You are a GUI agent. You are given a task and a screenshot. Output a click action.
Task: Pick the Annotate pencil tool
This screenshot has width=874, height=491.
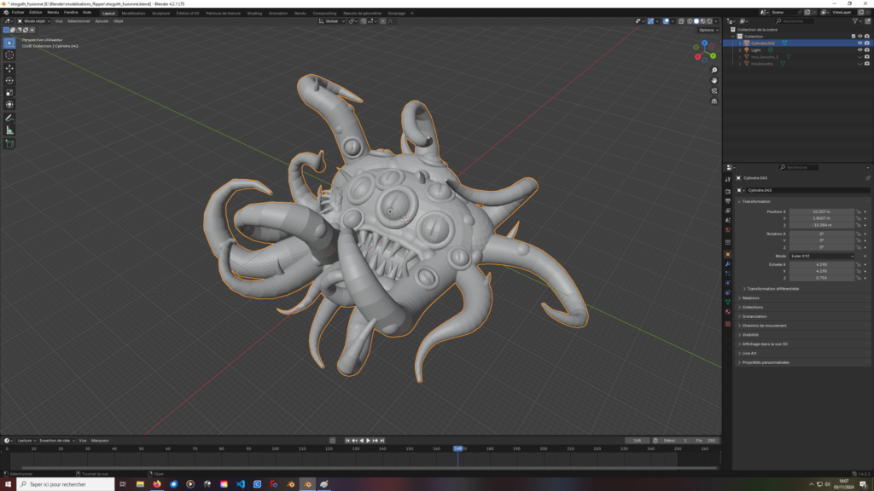point(9,118)
